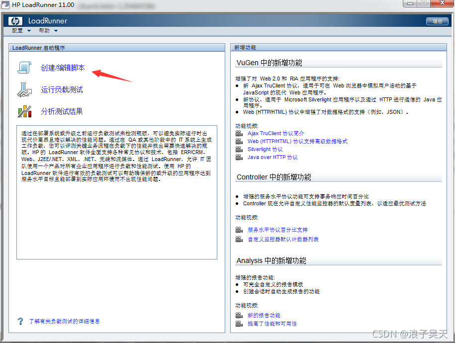Click the 新增功能 panel title
455x343 pixels.
click(245, 48)
